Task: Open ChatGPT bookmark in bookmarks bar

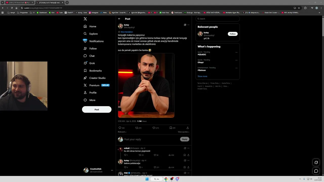Action: tap(69, 13)
